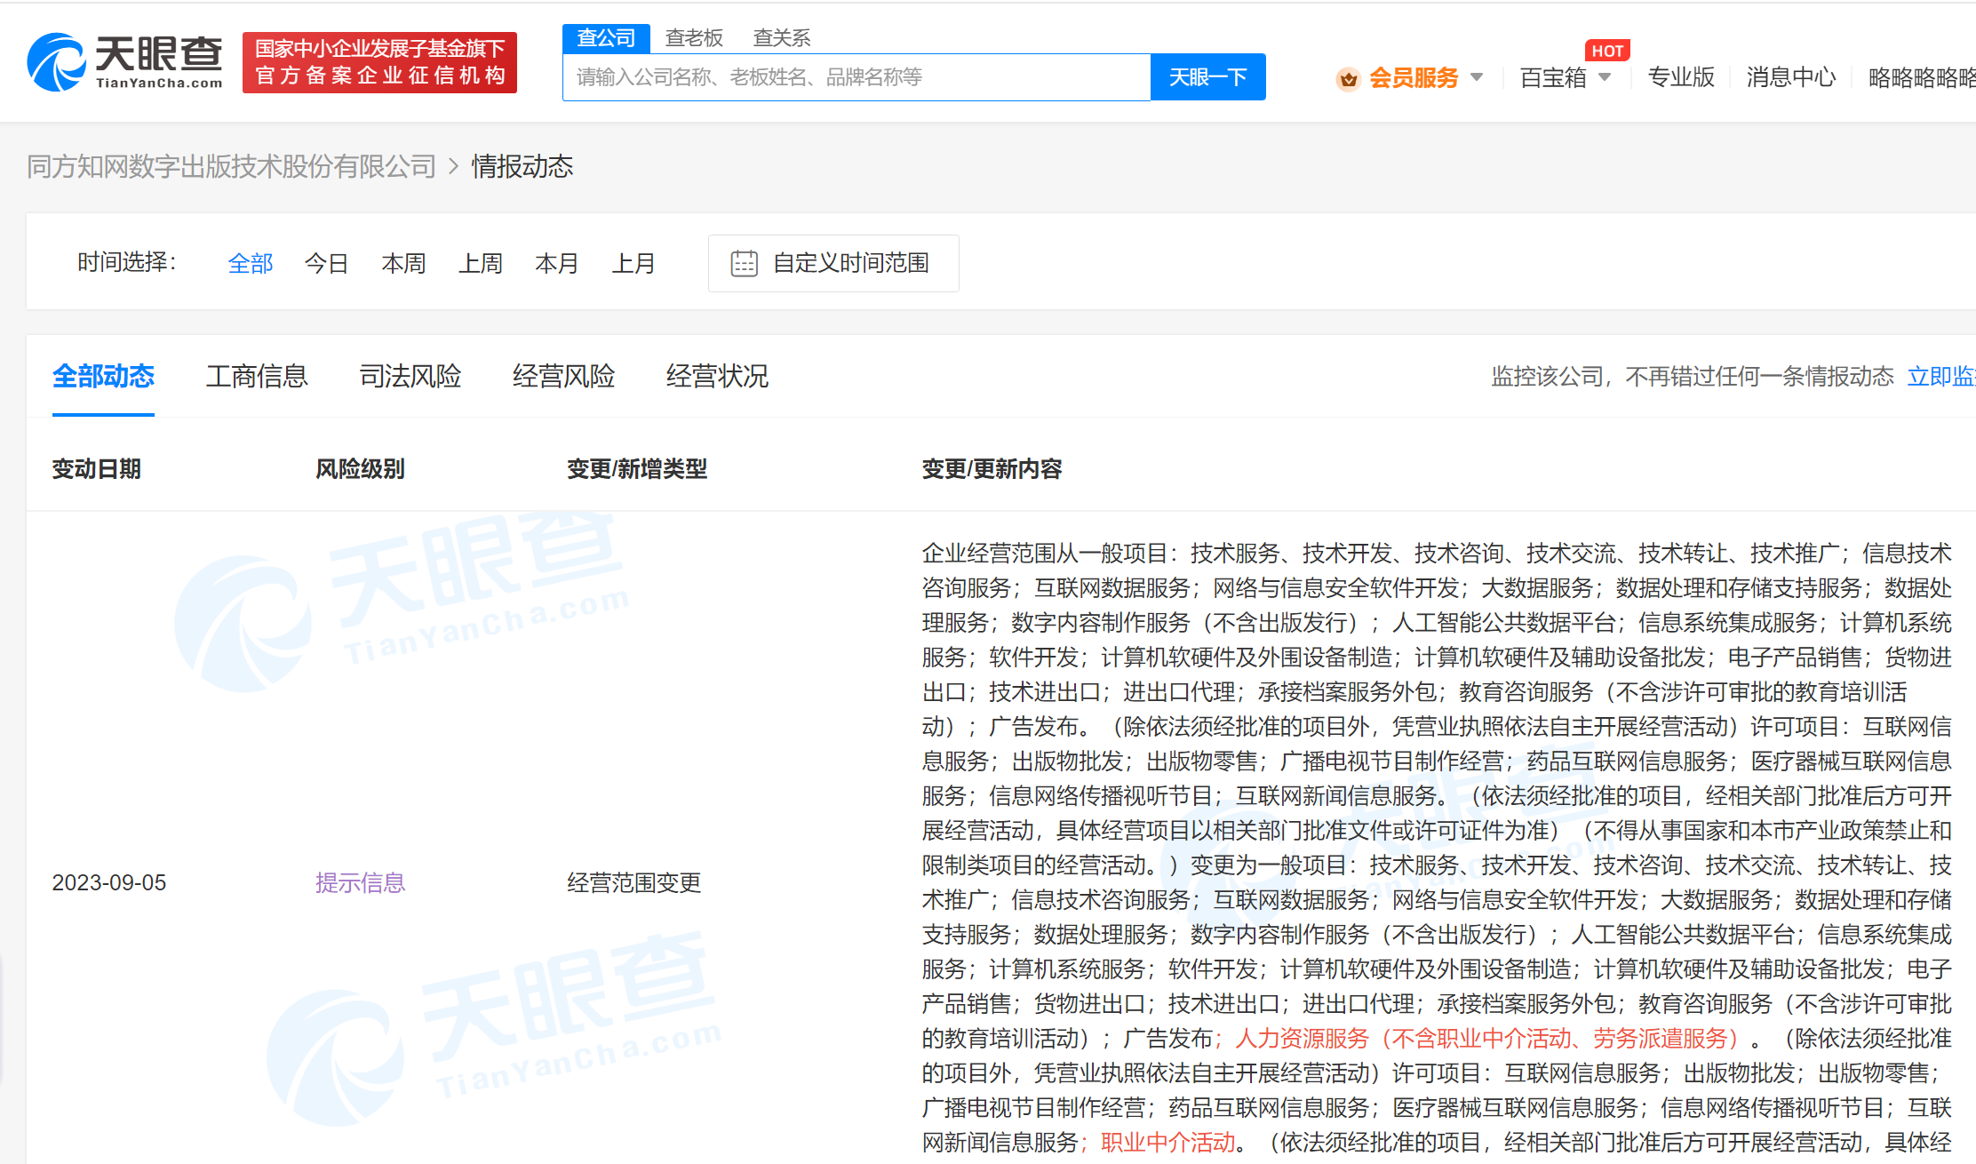Switch to the 经营风险 tab

[564, 376]
